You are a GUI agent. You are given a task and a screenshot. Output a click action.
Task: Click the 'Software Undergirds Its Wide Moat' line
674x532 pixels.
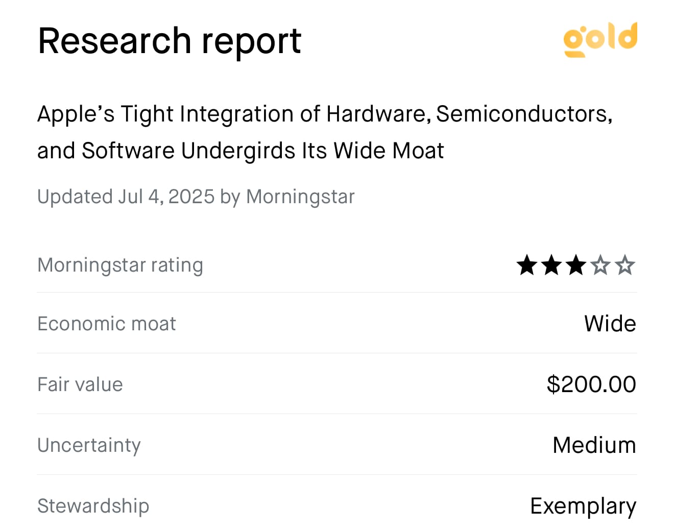263,151
